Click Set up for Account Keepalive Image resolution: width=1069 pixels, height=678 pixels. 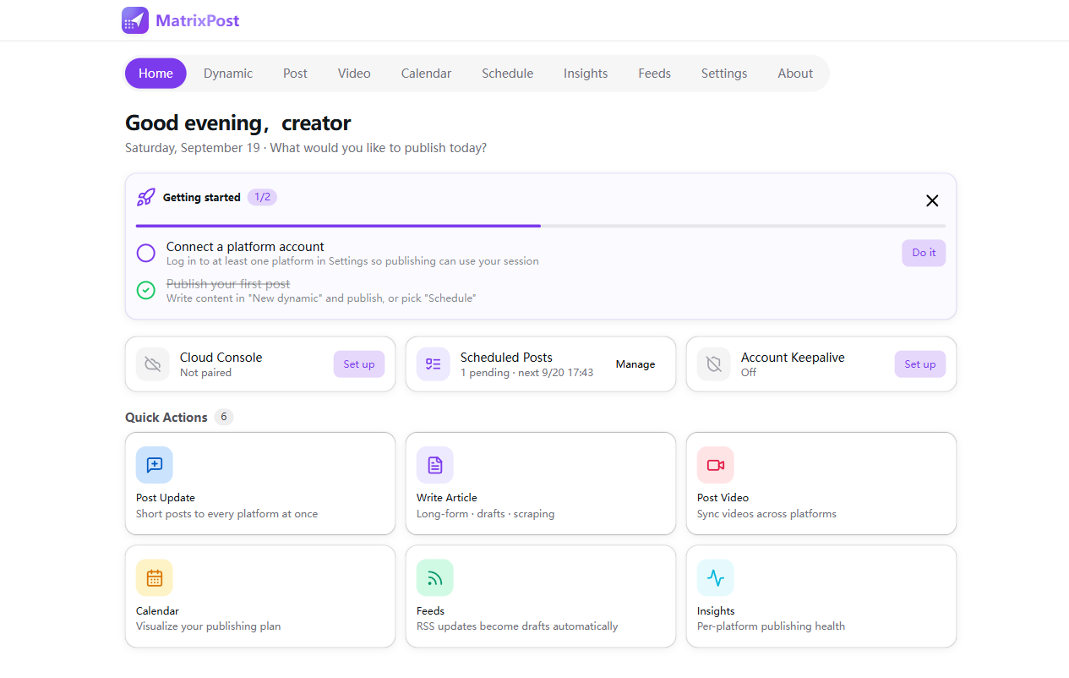[920, 364]
